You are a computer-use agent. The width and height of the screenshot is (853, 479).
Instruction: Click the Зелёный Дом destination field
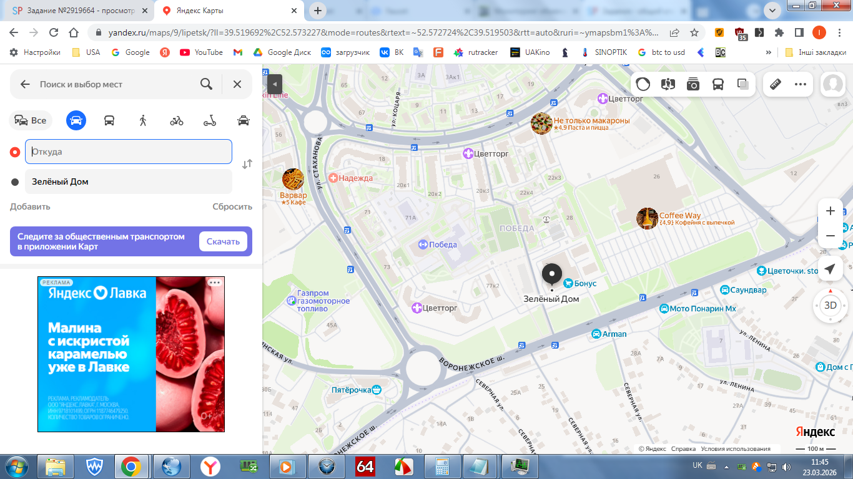click(129, 181)
